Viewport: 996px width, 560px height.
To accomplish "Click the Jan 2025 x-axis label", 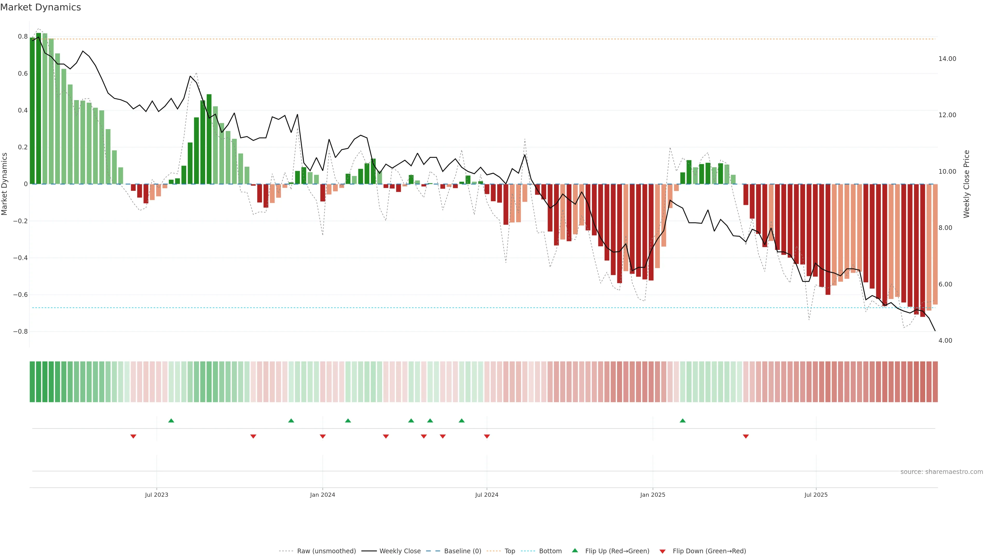I will coord(653,495).
